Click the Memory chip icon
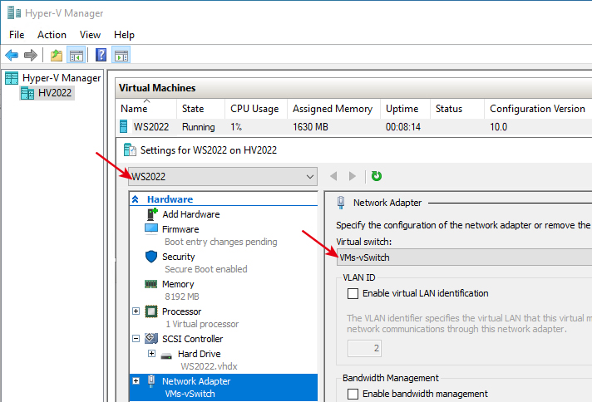This screenshot has height=402, width=592. coord(151,284)
